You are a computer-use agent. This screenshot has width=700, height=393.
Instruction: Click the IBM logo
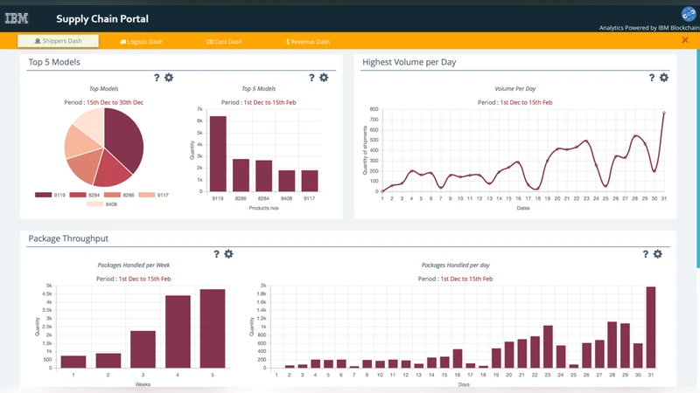tap(17, 17)
